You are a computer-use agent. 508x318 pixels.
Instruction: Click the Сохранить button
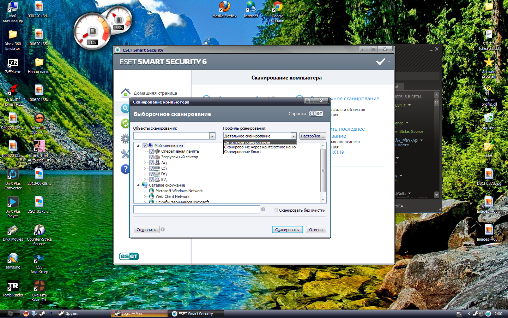[x=146, y=230]
